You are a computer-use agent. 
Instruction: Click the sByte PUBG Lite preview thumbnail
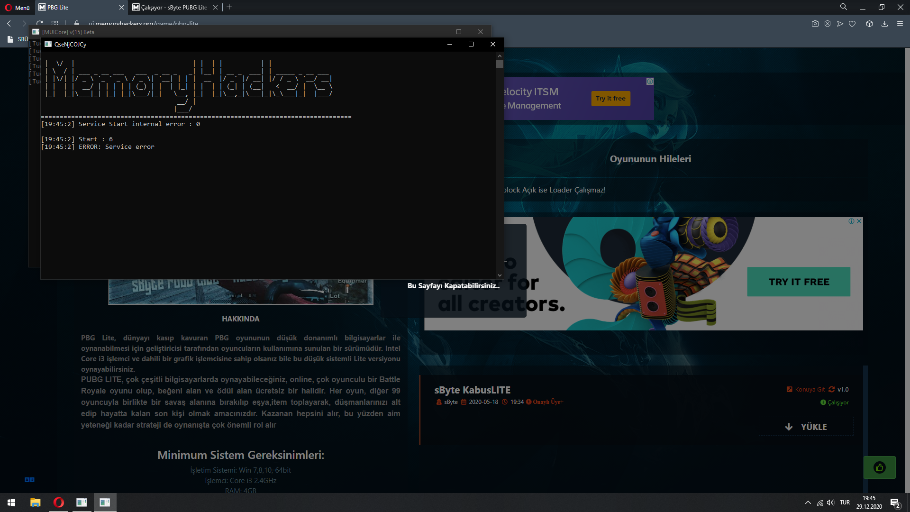pos(241,292)
